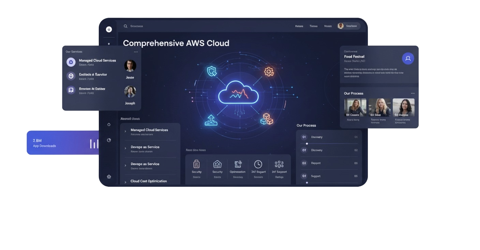
Task: Select the droplet icon in left sidebar
Action: (109, 124)
